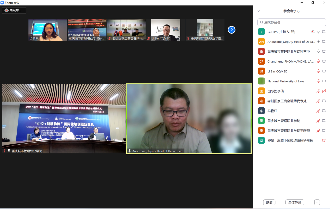Click LCETPA avatar in participants list
This screenshot has width=330, height=209.
[261, 32]
